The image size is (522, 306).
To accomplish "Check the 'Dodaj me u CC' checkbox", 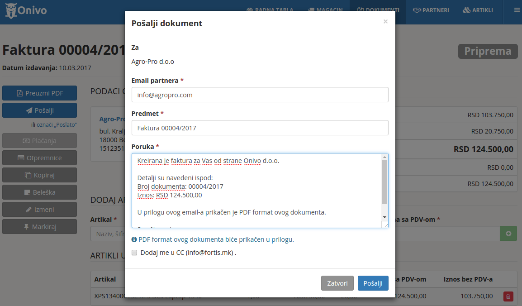I will click(134, 253).
